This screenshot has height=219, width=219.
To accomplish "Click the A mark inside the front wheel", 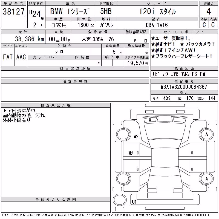I will pos(207,134).
